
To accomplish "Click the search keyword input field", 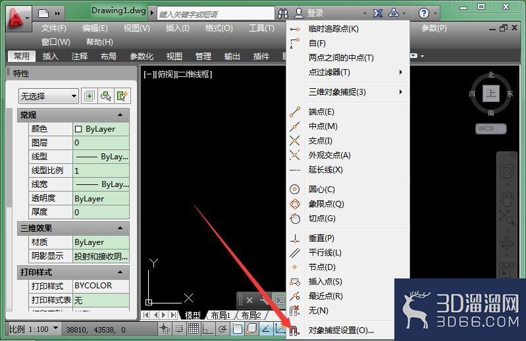I will tap(216, 14).
